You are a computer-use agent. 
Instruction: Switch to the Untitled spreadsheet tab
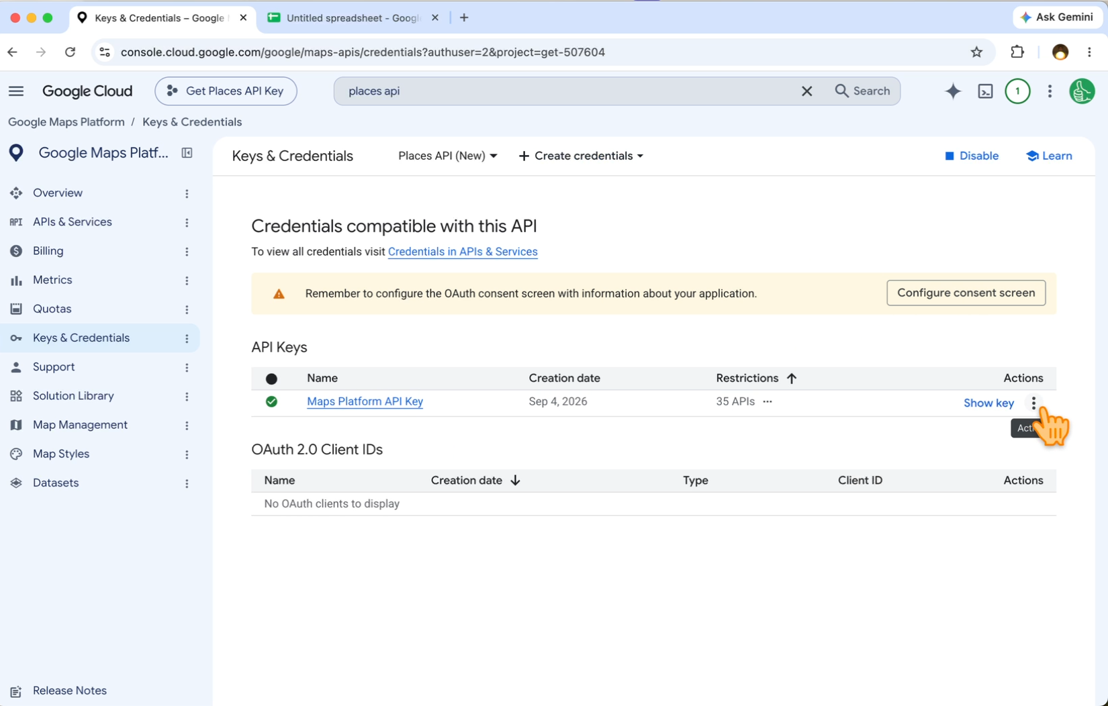(x=353, y=18)
